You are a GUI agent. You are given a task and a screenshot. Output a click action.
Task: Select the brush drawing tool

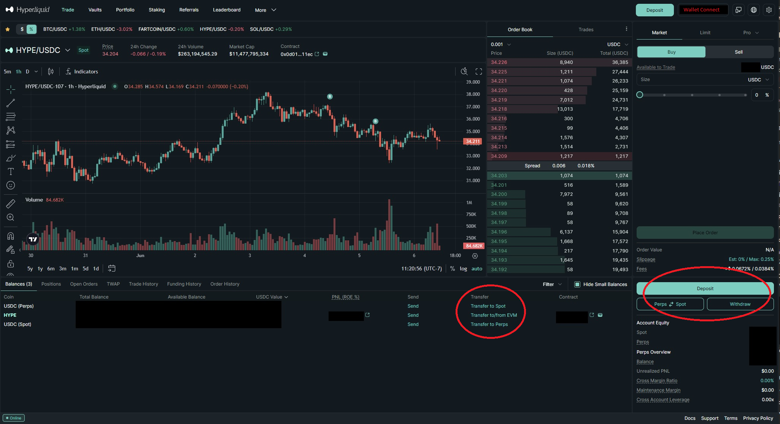11,158
